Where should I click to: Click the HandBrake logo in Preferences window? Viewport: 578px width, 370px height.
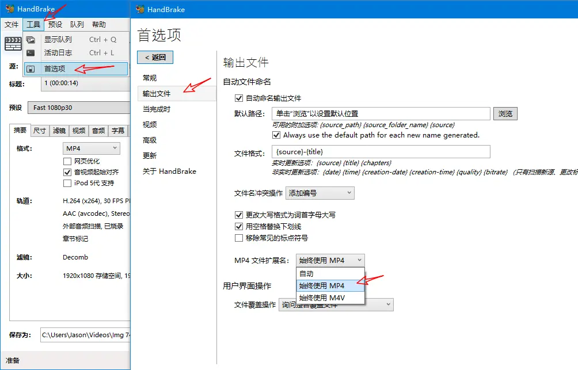point(140,9)
